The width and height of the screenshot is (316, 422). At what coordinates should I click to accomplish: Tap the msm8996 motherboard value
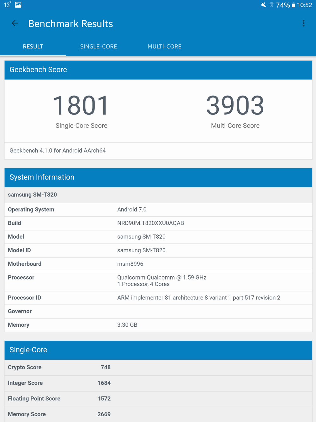click(x=130, y=264)
